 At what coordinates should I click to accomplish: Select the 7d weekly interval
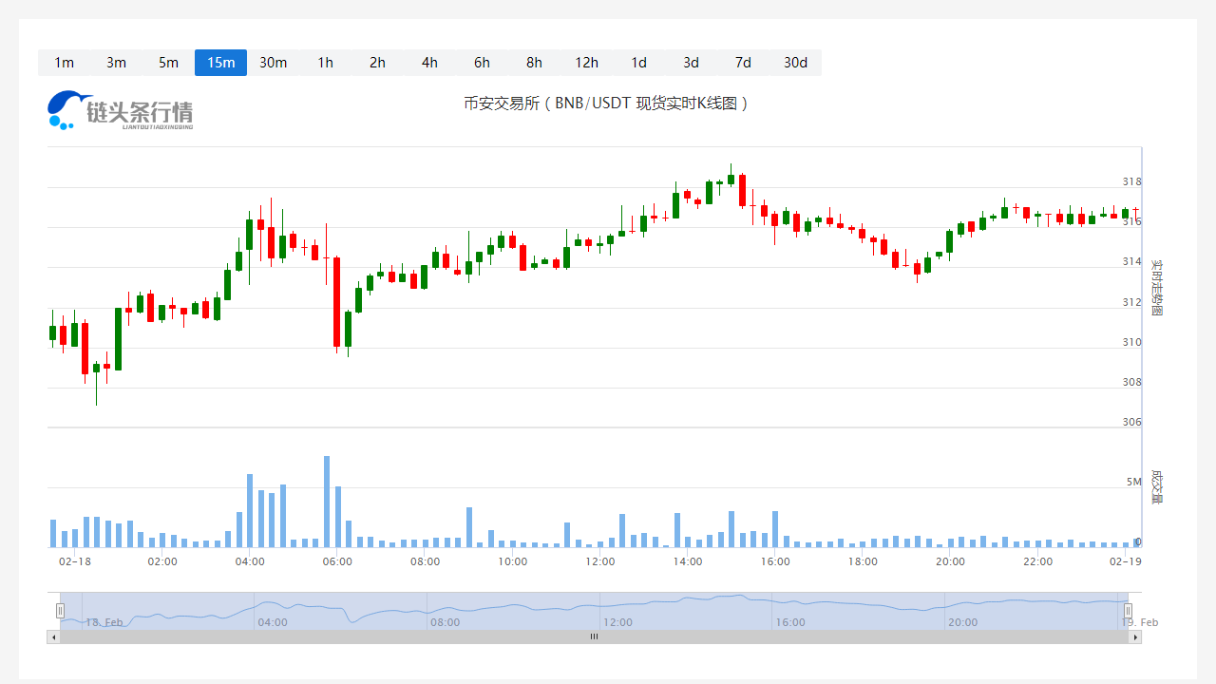743,63
